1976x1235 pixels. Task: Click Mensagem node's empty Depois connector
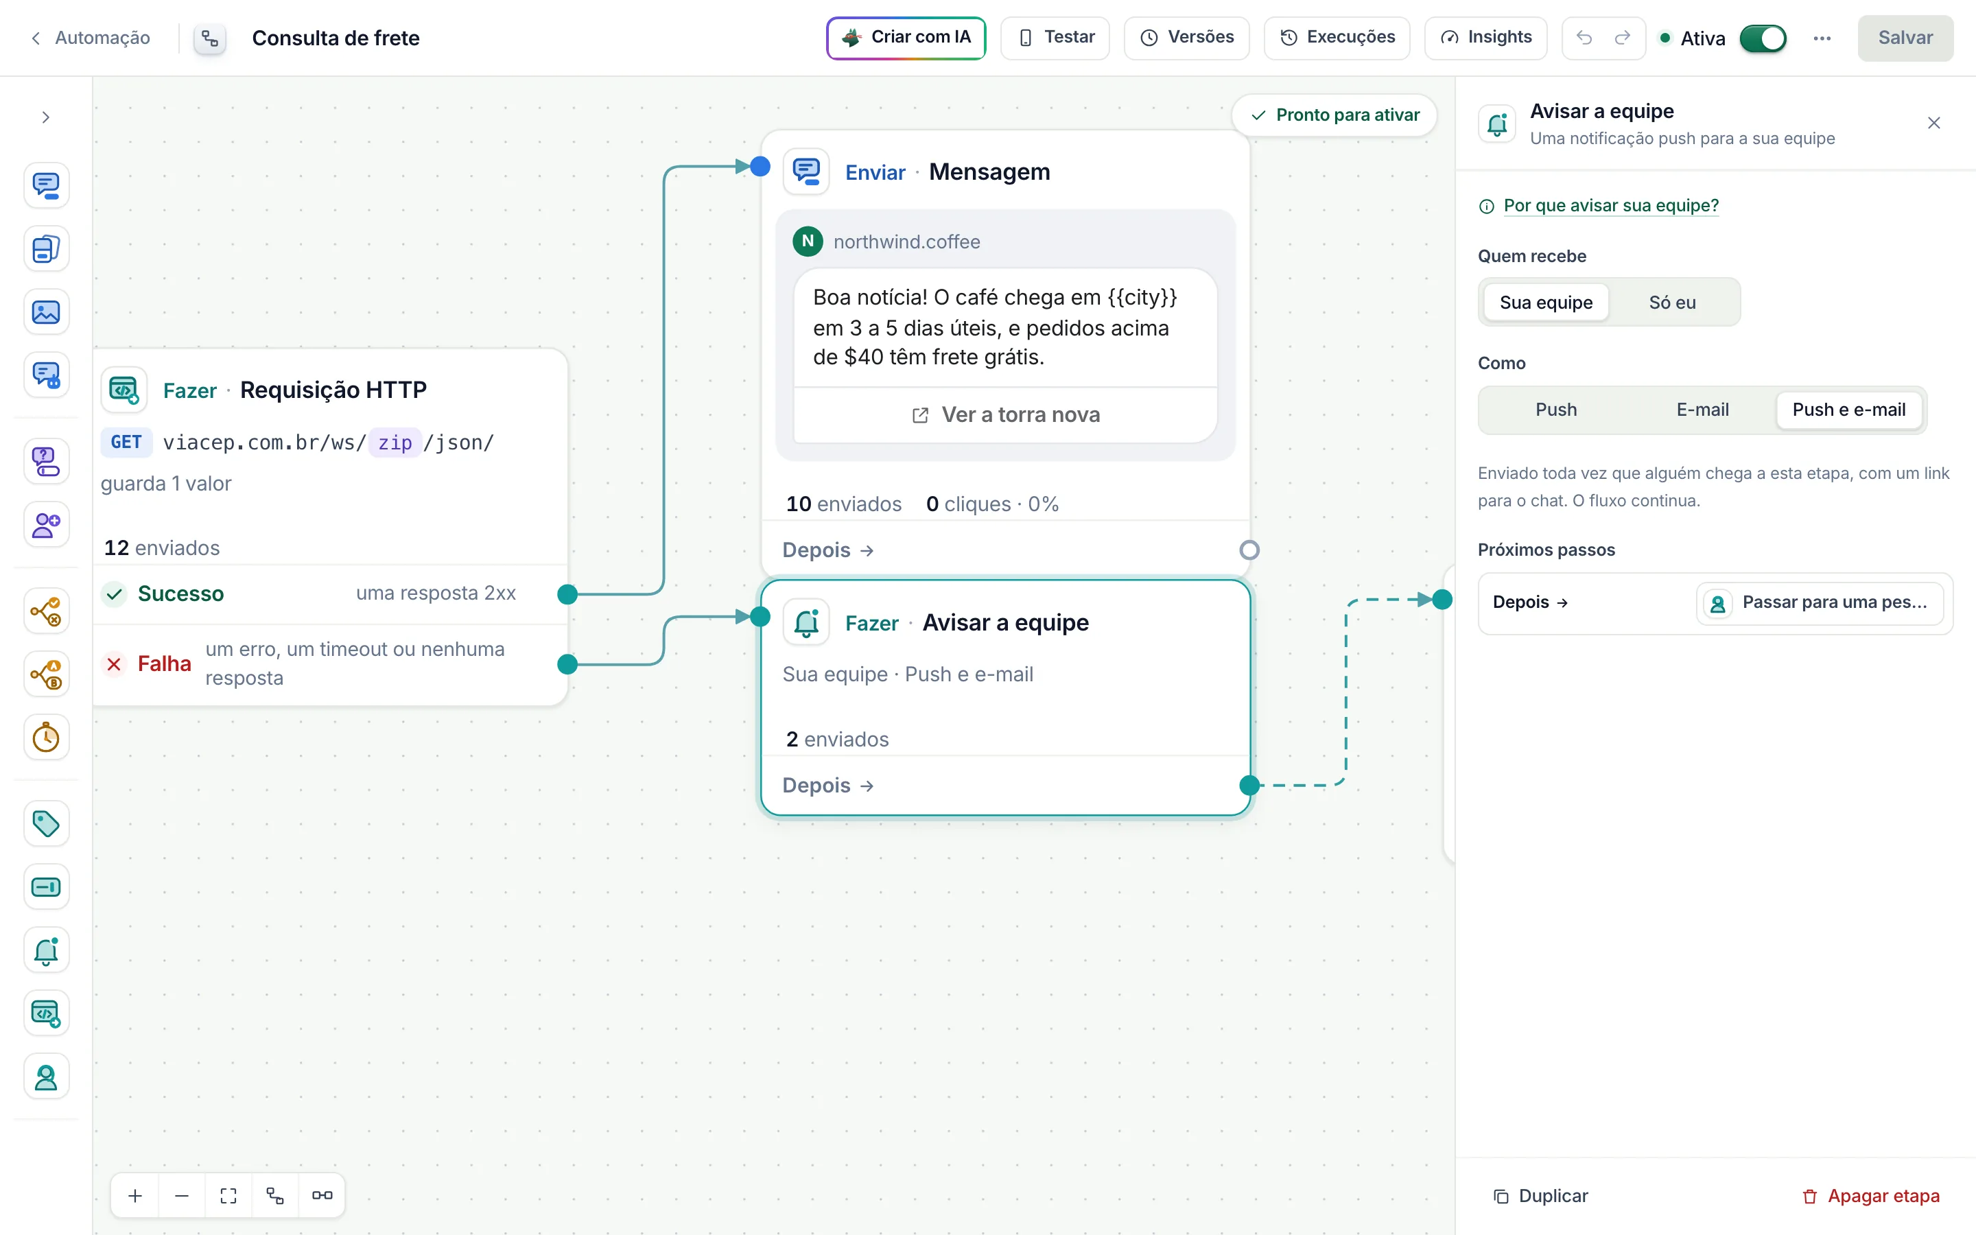click(x=1249, y=550)
